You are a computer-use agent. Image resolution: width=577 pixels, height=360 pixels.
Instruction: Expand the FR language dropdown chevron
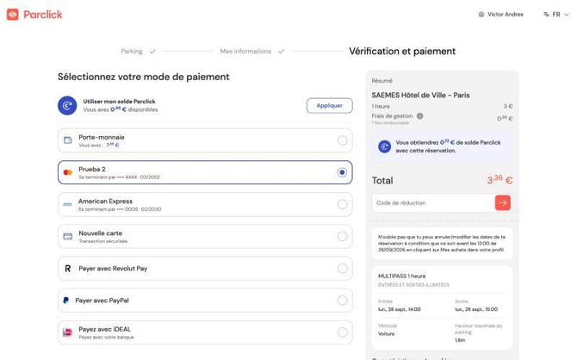pos(567,15)
